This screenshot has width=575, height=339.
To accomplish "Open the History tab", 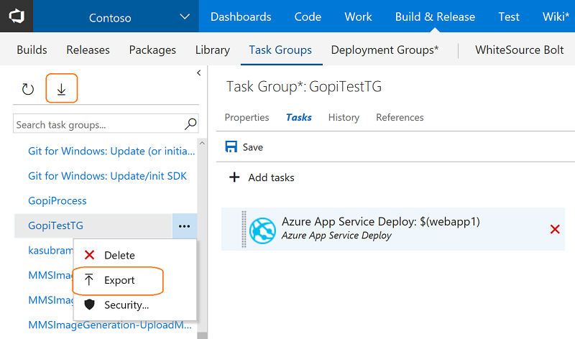I will (x=344, y=117).
